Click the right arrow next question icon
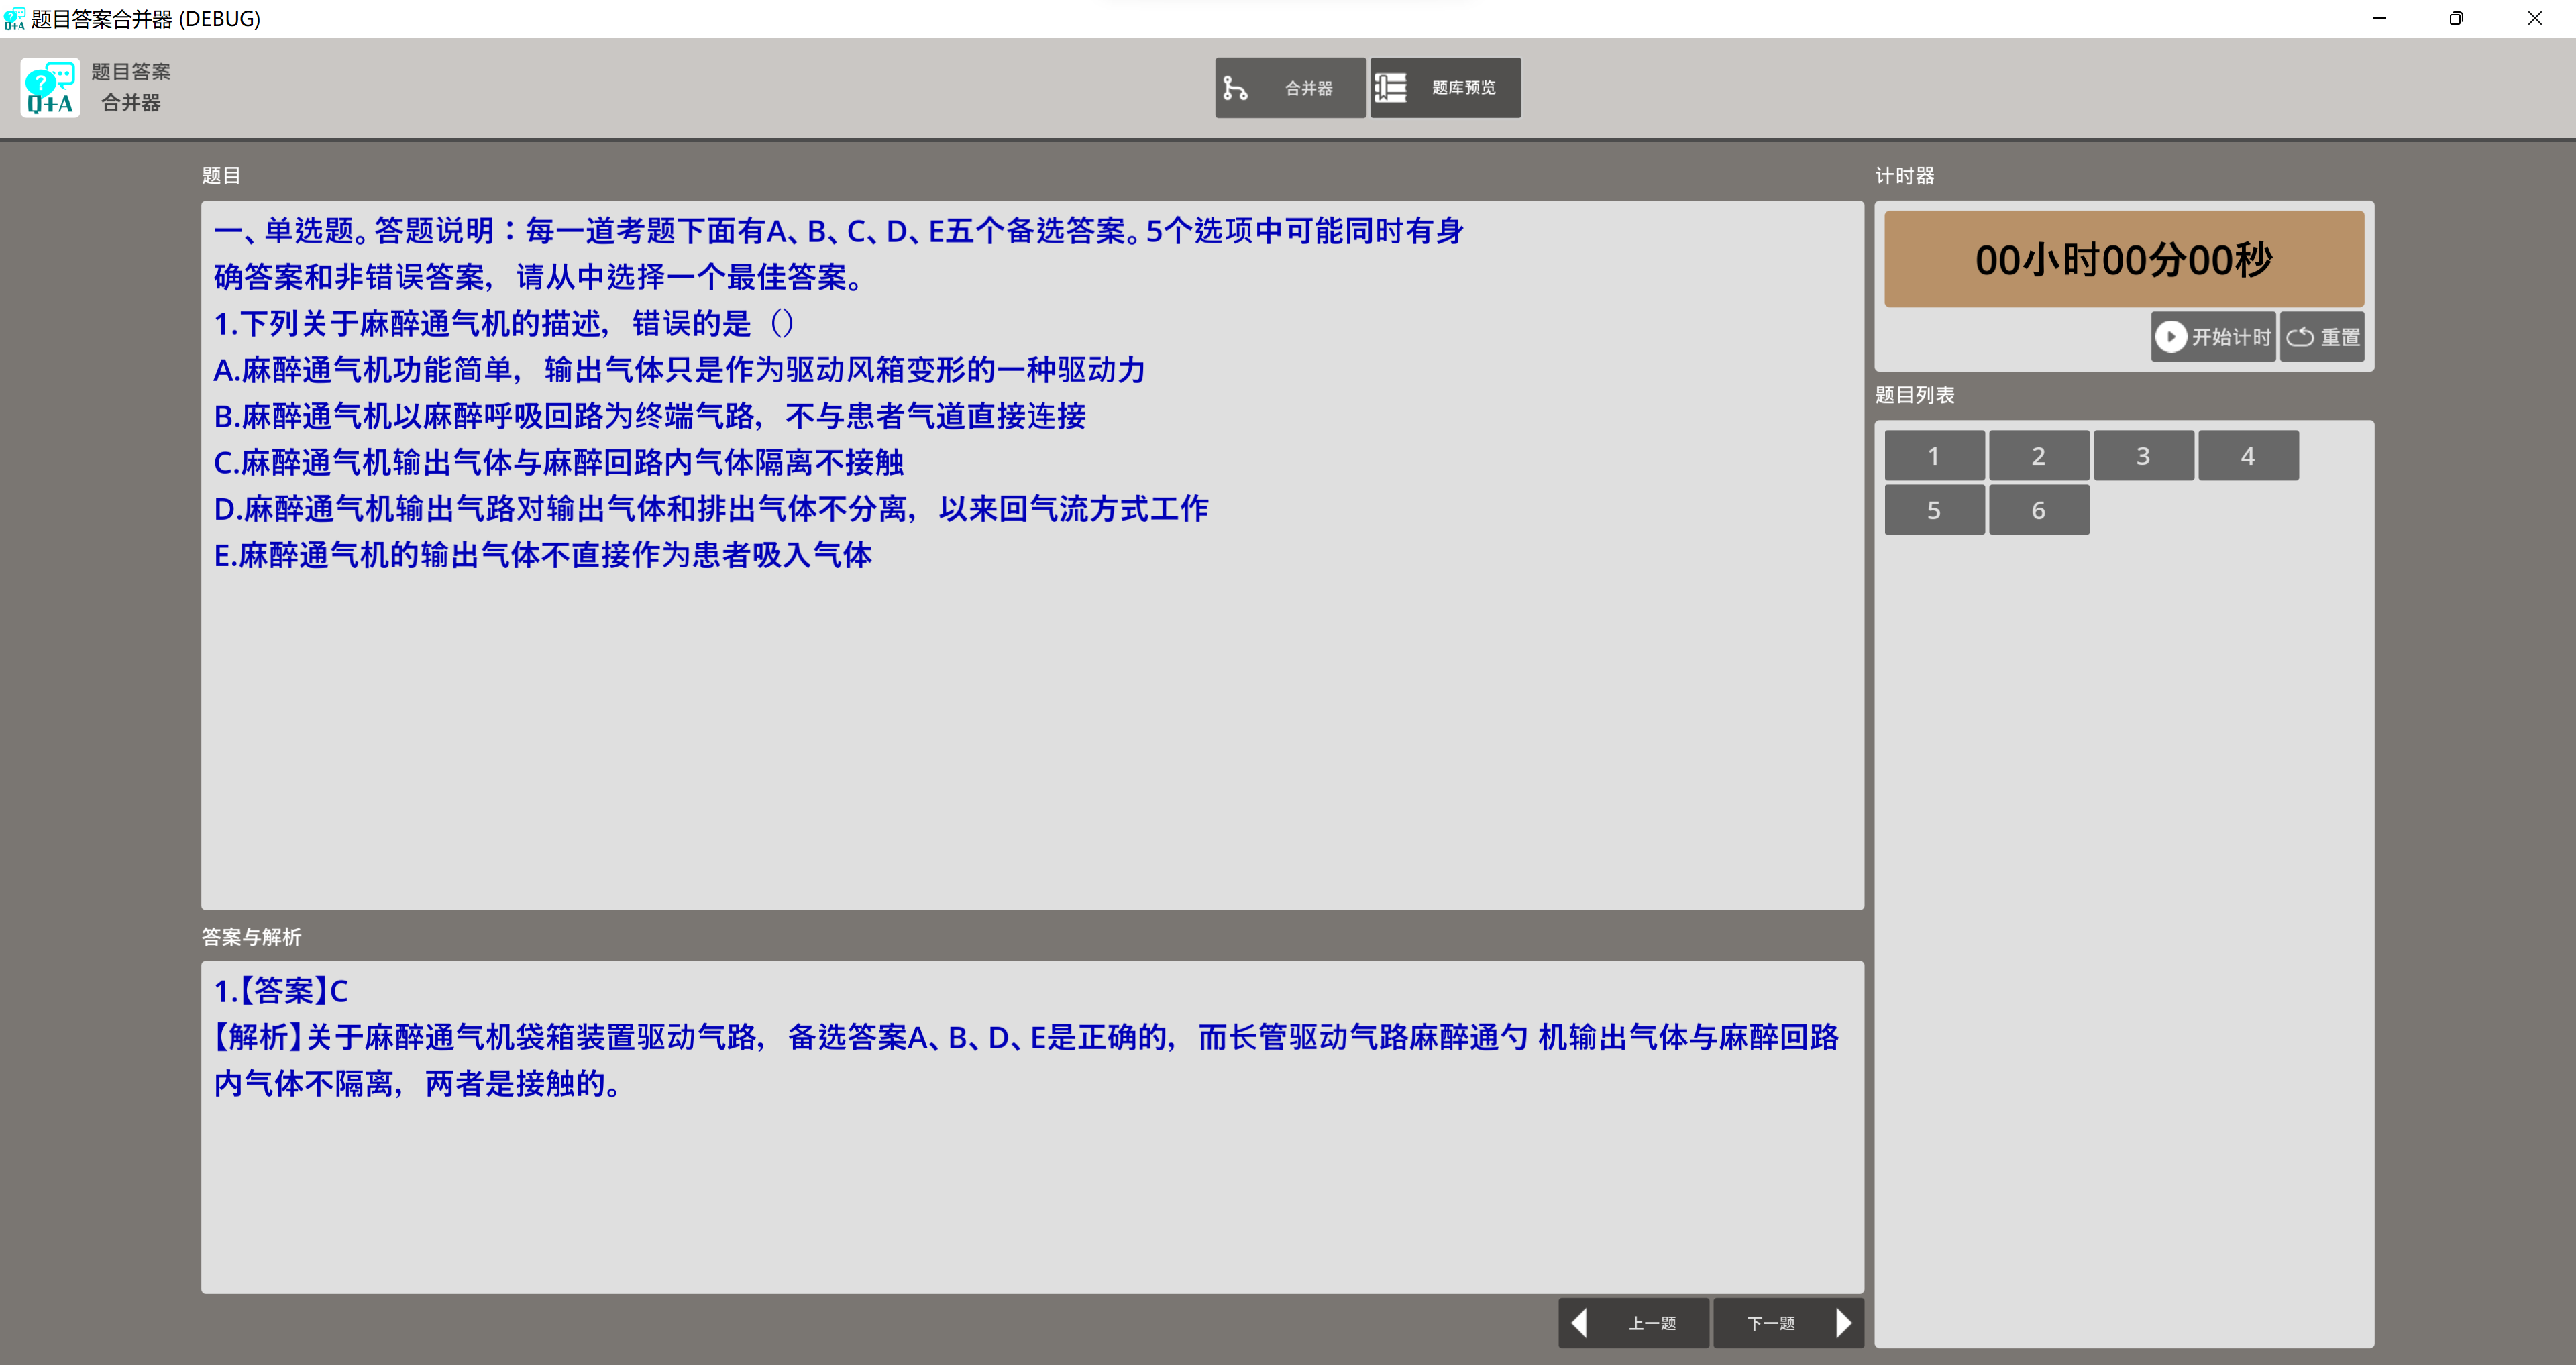 [1843, 1323]
